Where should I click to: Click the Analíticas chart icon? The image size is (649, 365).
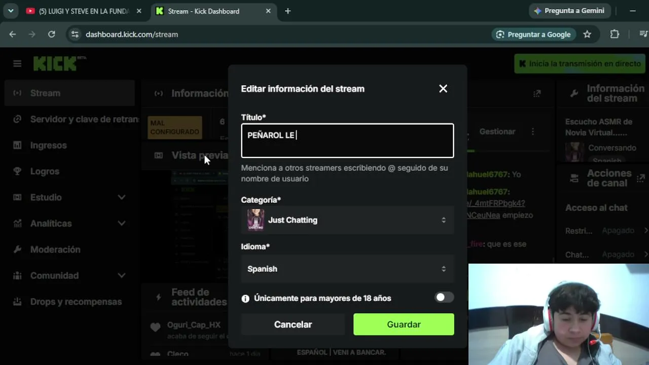(17, 223)
